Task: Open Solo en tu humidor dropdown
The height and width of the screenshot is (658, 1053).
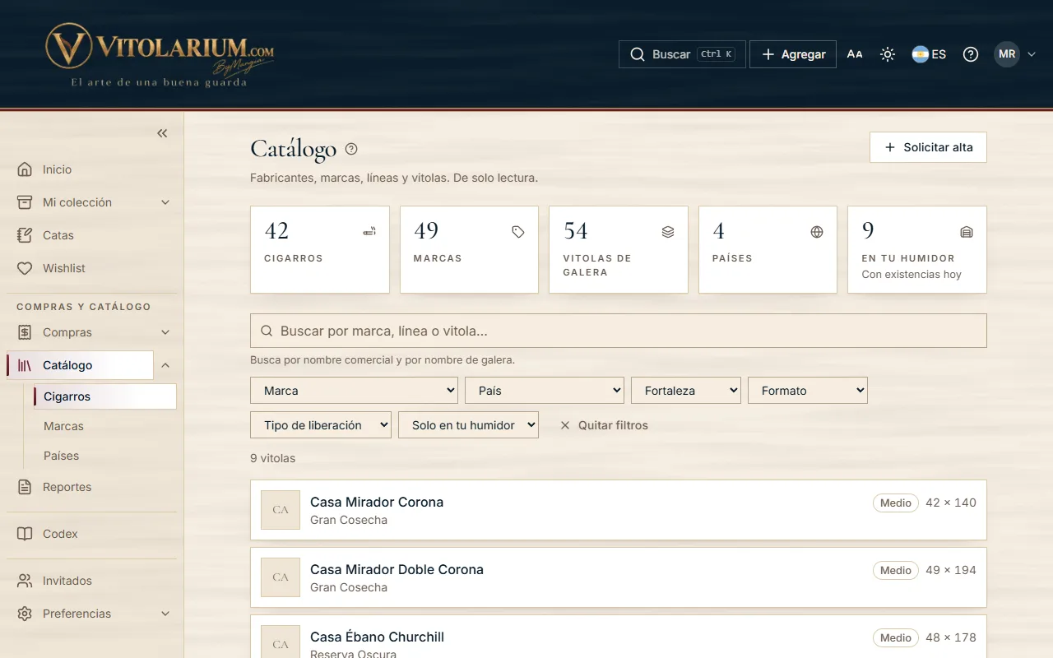Action: (x=469, y=425)
